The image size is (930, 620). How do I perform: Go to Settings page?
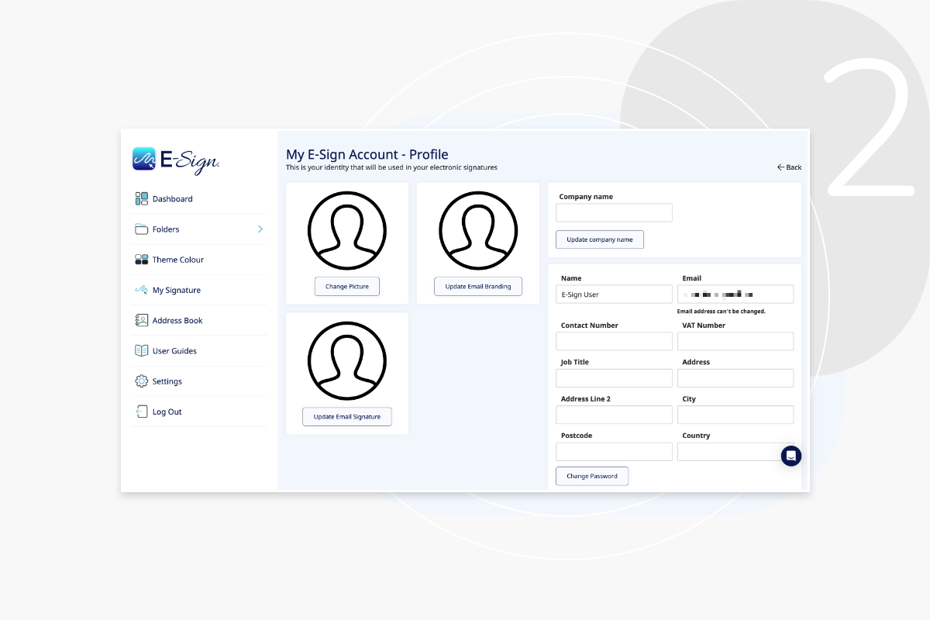(x=198, y=381)
